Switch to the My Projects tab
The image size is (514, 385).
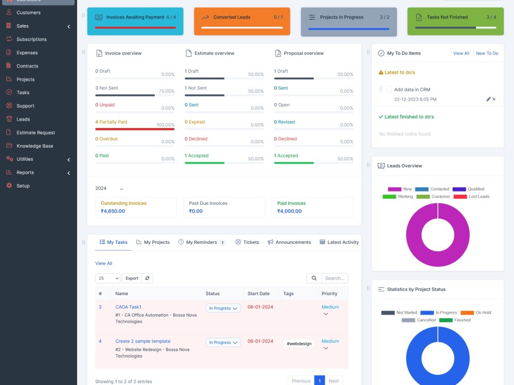(153, 242)
